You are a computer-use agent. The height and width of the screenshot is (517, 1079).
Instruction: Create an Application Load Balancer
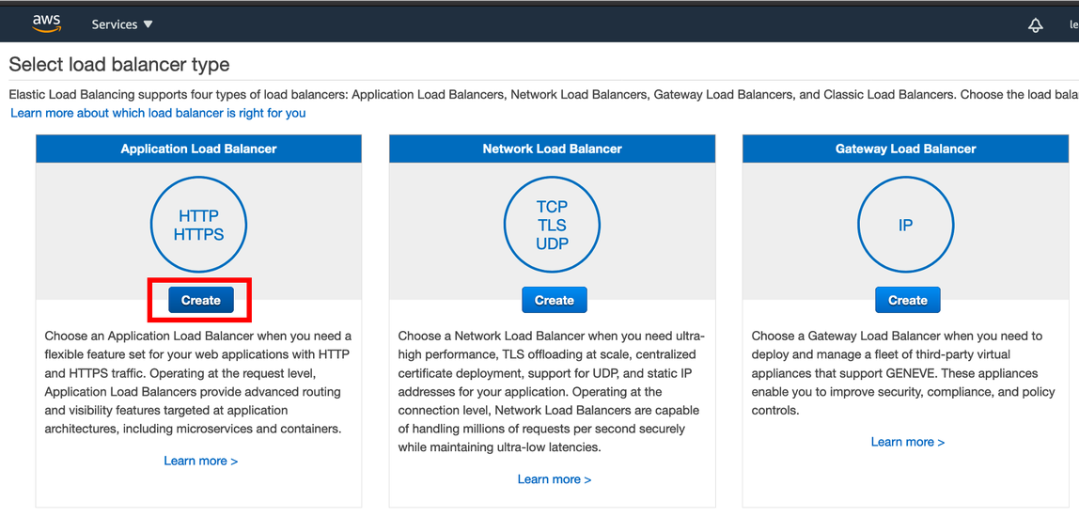point(200,300)
